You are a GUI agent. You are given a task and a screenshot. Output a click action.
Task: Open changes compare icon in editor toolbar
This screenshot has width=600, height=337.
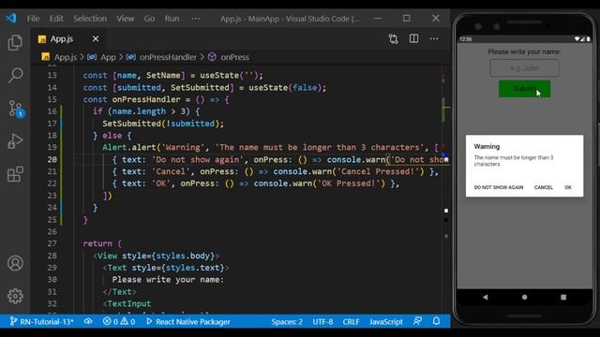tap(394, 39)
